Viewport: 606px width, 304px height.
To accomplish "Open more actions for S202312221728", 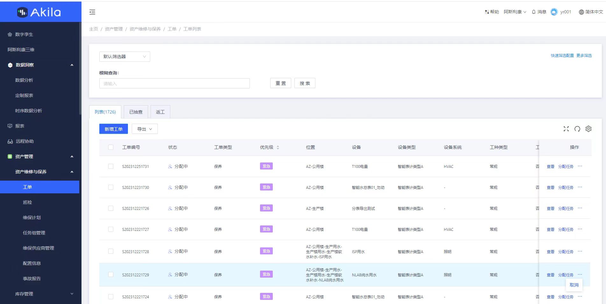I will (580, 251).
